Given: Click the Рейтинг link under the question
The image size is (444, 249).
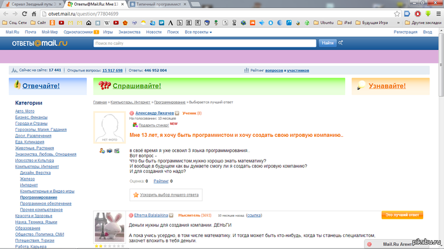Looking at the screenshot, I should pyautogui.click(x=161, y=181).
